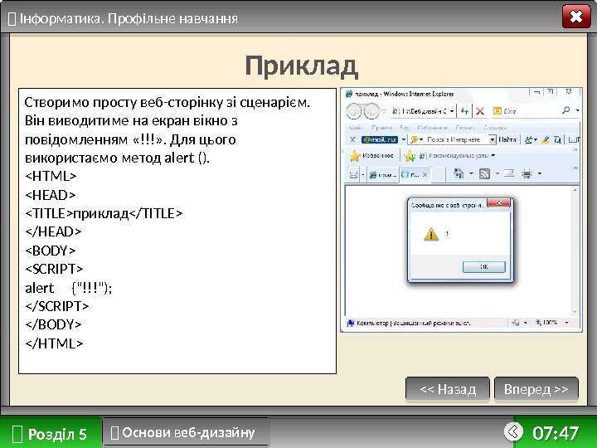Click the zoom magnifier icon in IE status bar

point(538,322)
